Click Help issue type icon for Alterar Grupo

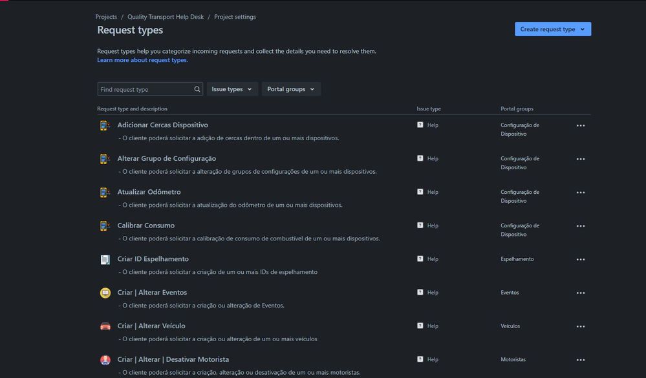coord(420,158)
